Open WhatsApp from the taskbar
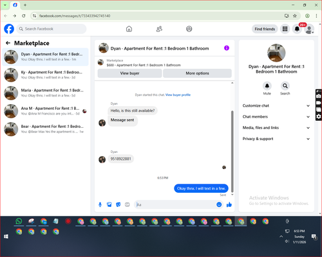Screen dimensions: 322x257 [x=19, y=221]
